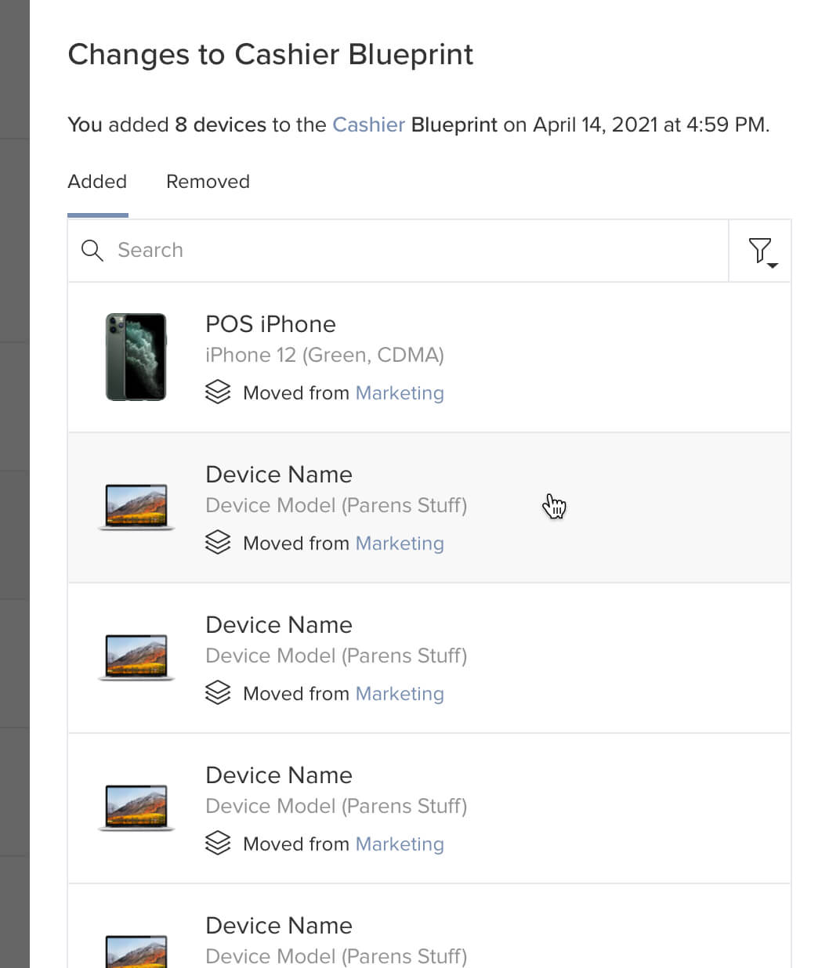Click the POS iPhone thumbnail image
This screenshot has height=968, width=829.
136,357
